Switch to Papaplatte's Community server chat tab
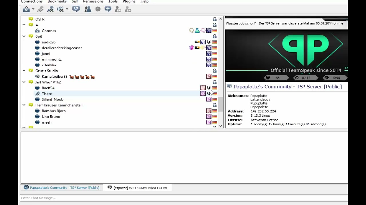This screenshot has width=366, height=205. click(61, 188)
